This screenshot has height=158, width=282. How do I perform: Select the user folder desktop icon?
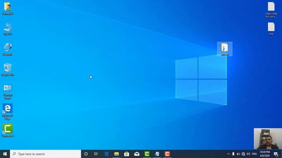coord(7,8)
